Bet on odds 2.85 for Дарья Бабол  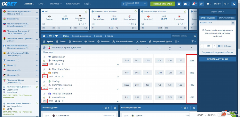pyautogui.click(x=127, y=60)
